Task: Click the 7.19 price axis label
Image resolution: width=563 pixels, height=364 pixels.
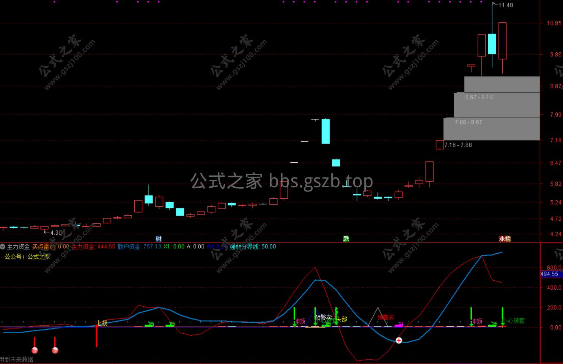Action: (x=555, y=140)
